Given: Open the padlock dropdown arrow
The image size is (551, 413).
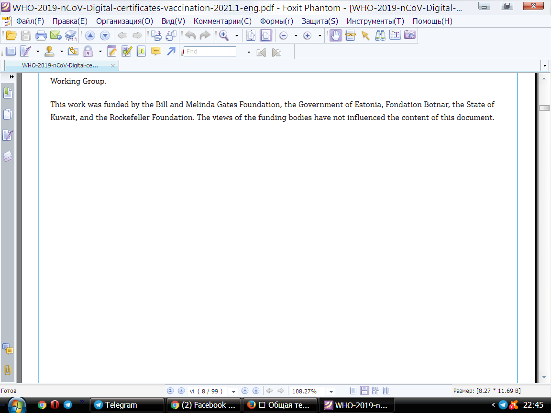Looking at the screenshot, I should 100,52.
